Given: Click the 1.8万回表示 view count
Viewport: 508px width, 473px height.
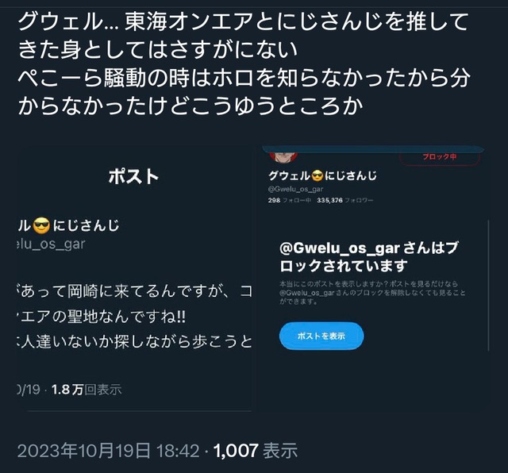Looking at the screenshot, I should (x=87, y=390).
